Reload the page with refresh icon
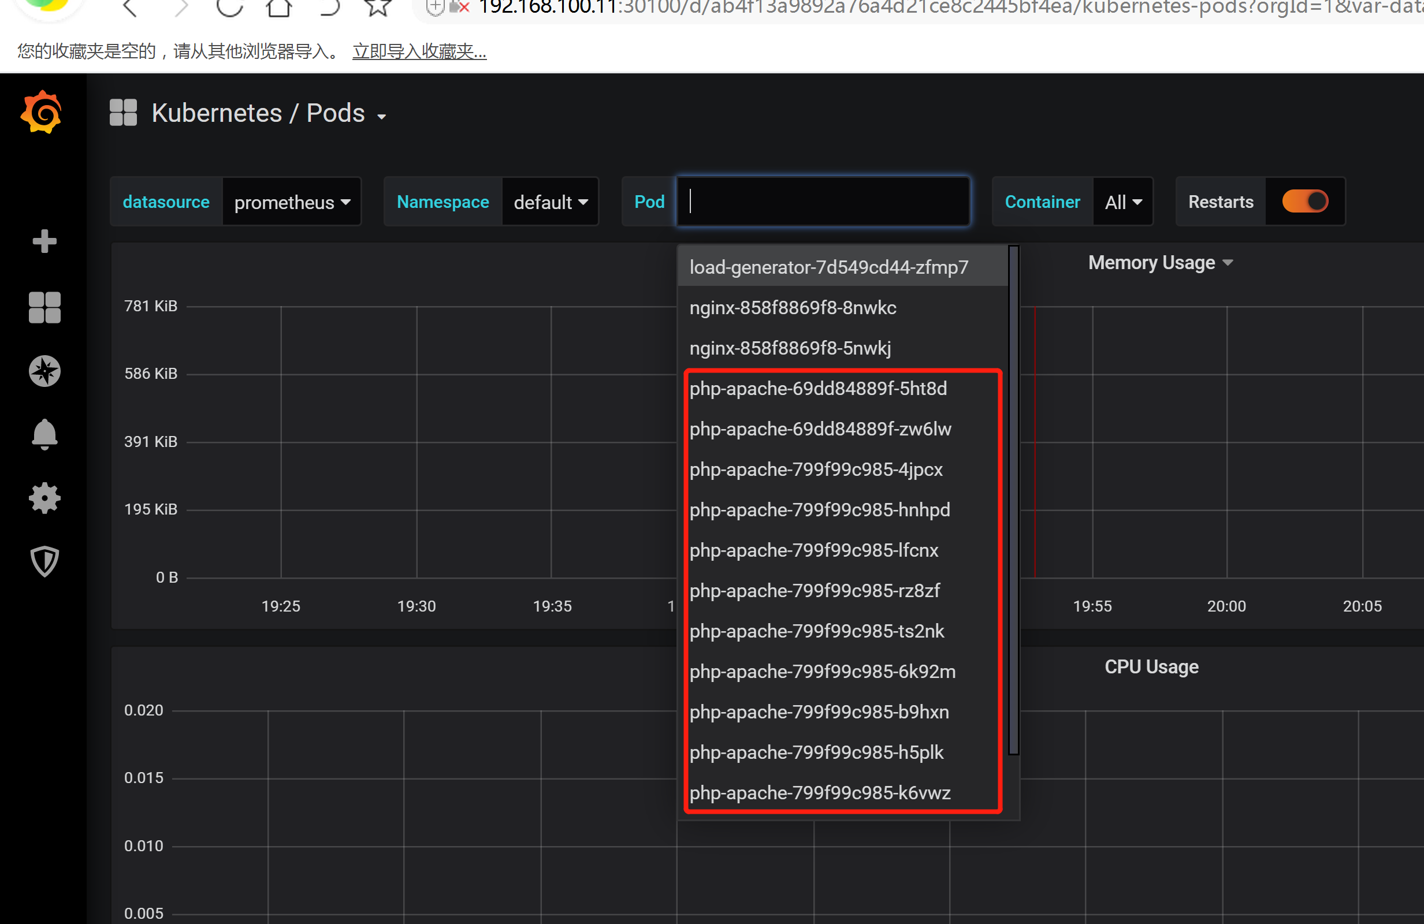Image resolution: width=1424 pixels, height=924 pixels. click(x=230, y=7)
